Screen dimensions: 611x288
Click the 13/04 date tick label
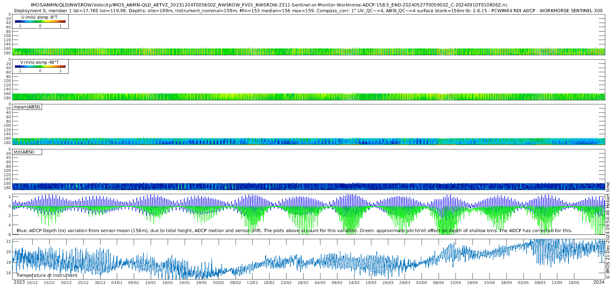tap(456, 283)
